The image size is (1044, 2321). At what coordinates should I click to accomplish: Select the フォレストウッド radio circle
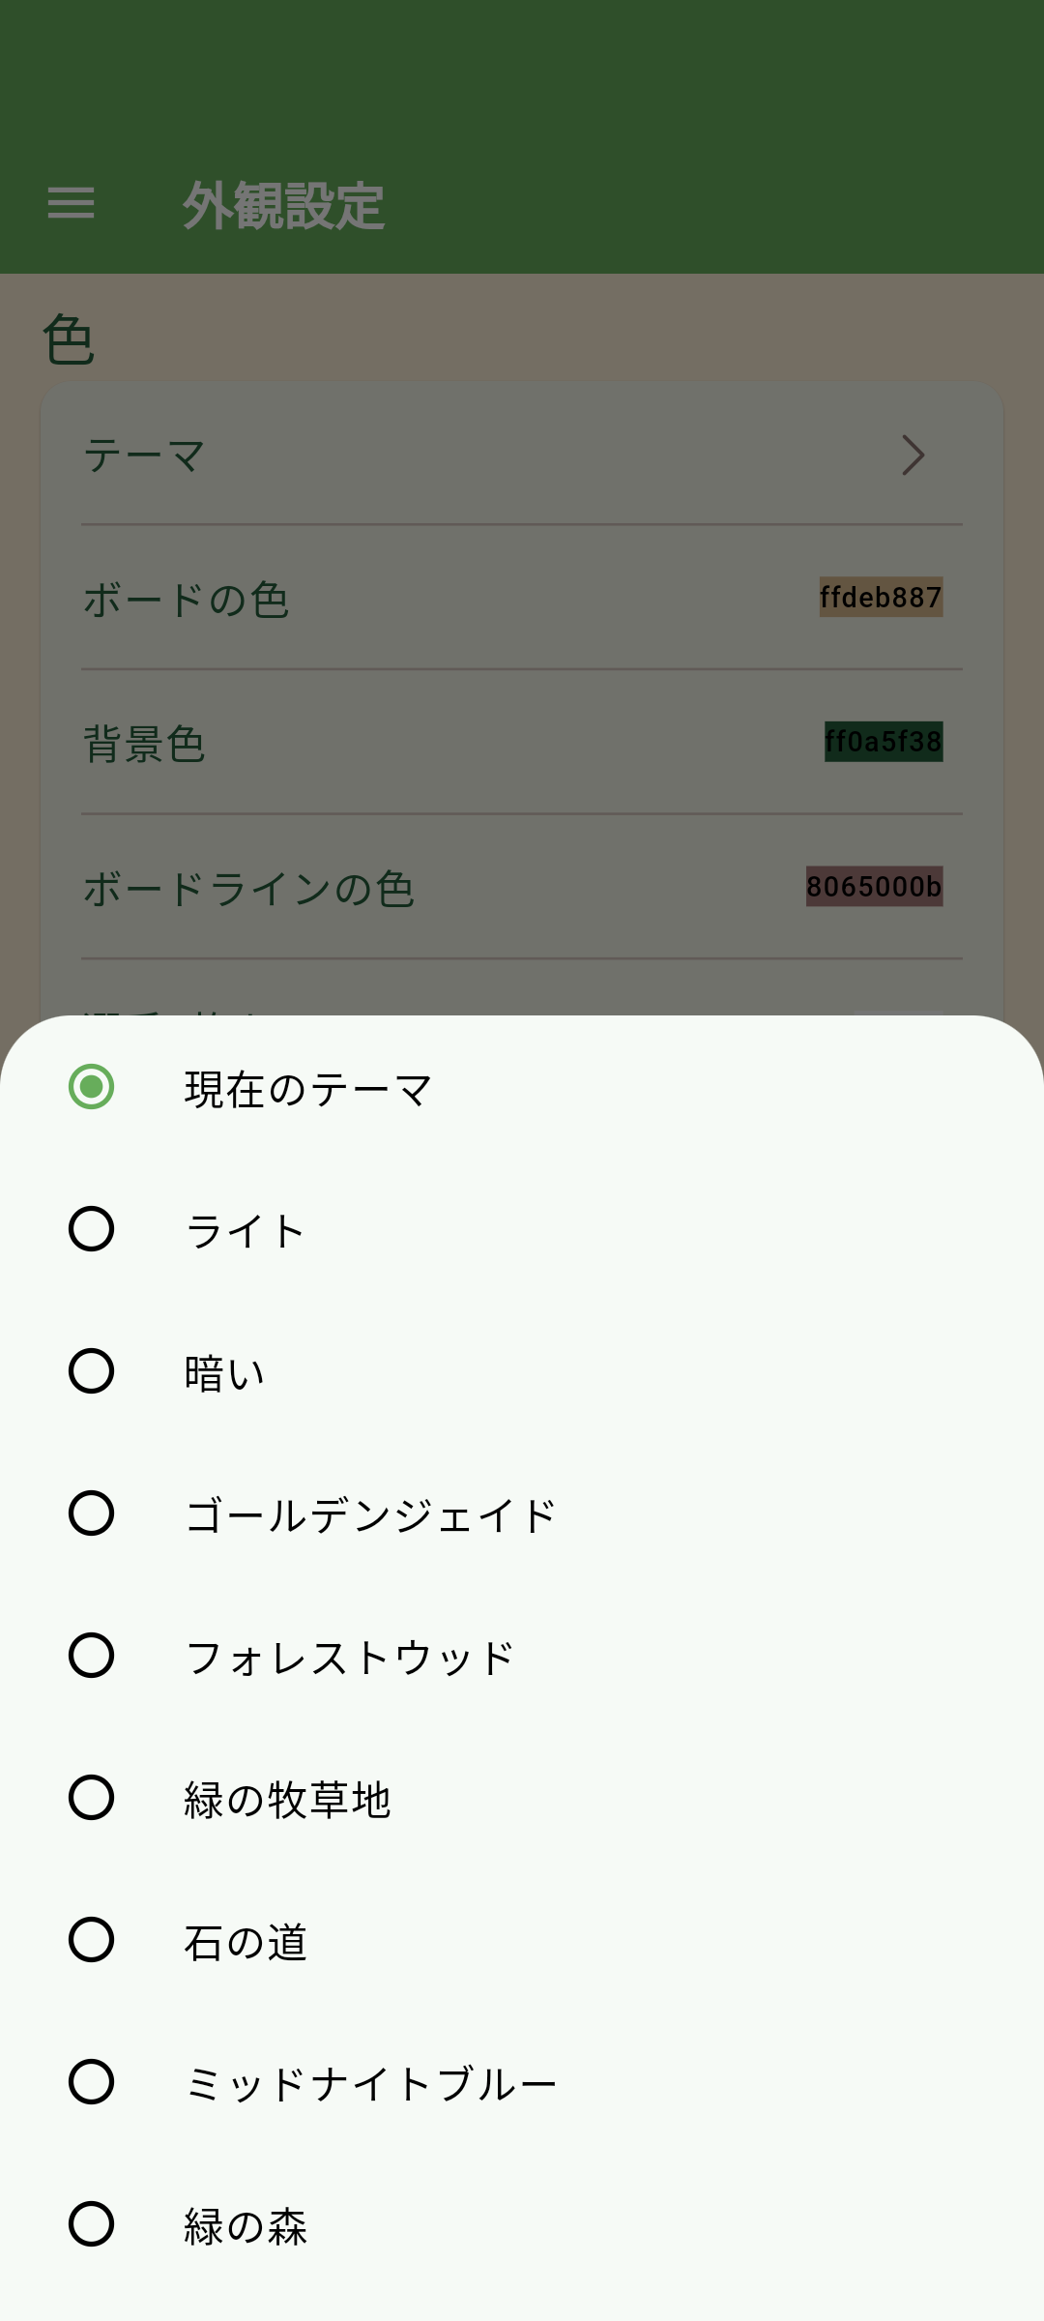coord(92,1656)
